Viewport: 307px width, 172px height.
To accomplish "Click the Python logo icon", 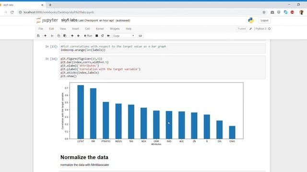I will [251, 20].
